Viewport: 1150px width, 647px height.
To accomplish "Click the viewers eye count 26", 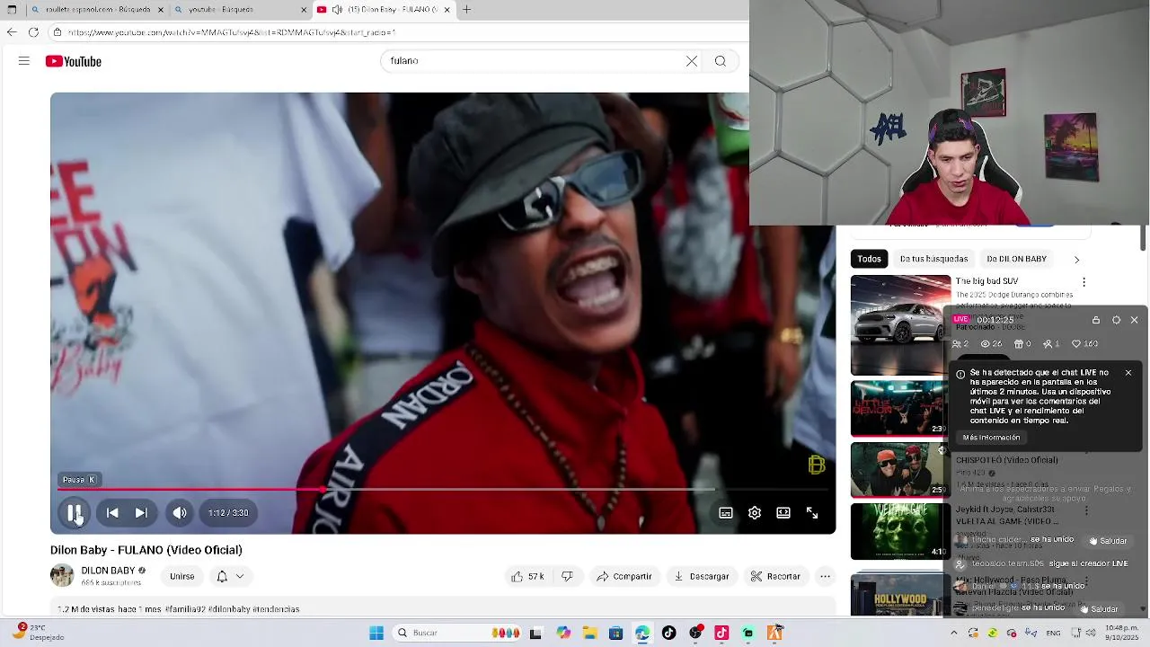I will (x=991, y=344).
